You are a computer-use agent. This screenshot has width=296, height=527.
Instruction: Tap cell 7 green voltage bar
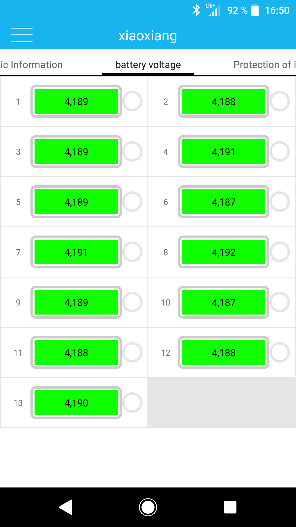76,252
